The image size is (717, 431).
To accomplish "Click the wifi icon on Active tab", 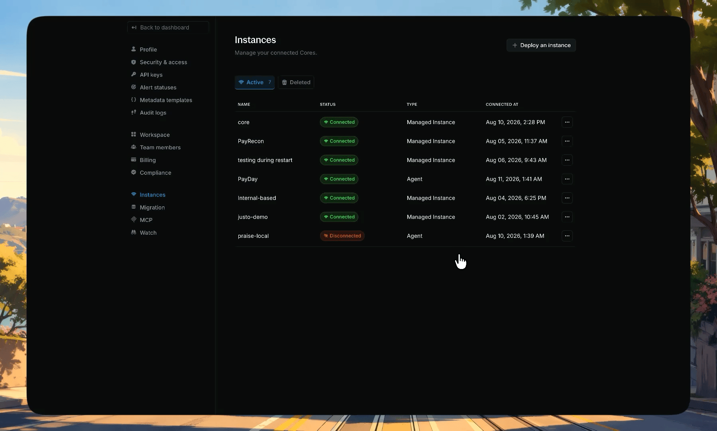I will [241, 82].
